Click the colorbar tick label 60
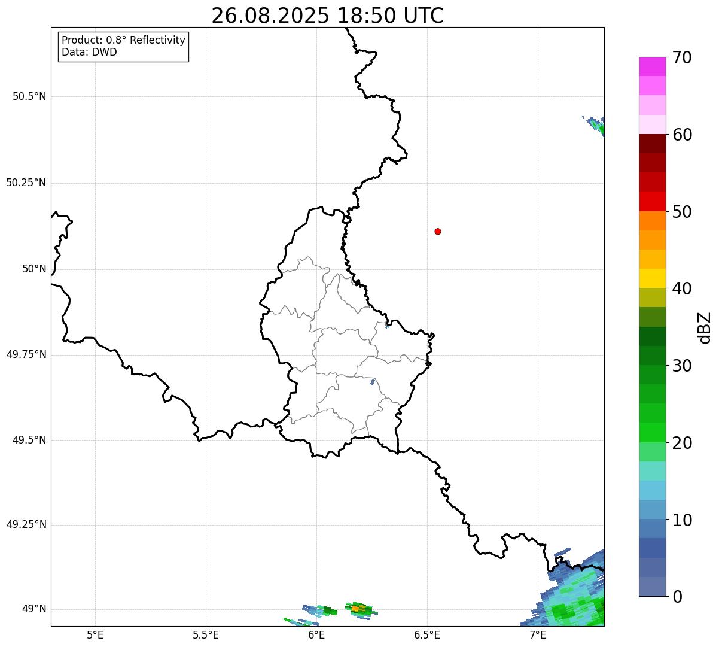The height and width of the screenshot is (647, 719). coord(682,135)
